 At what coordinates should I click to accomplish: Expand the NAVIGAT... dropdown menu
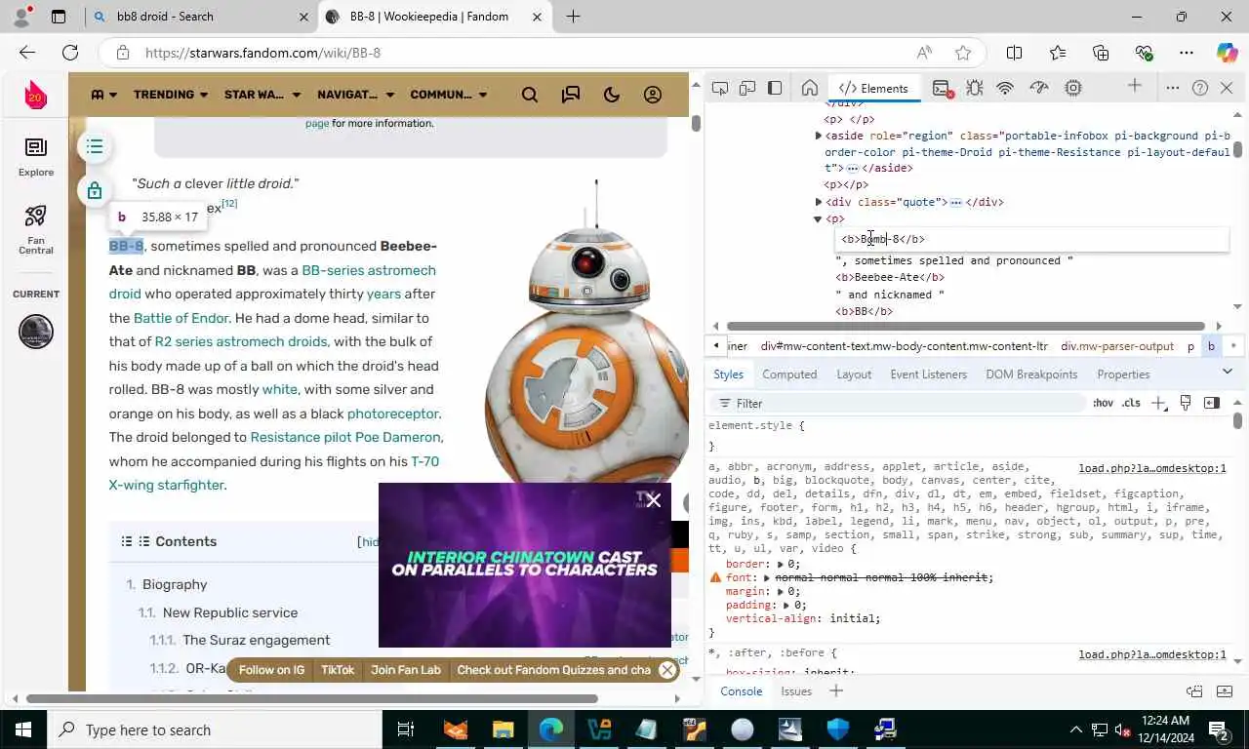pyautogui.click(x=355, y=95)
